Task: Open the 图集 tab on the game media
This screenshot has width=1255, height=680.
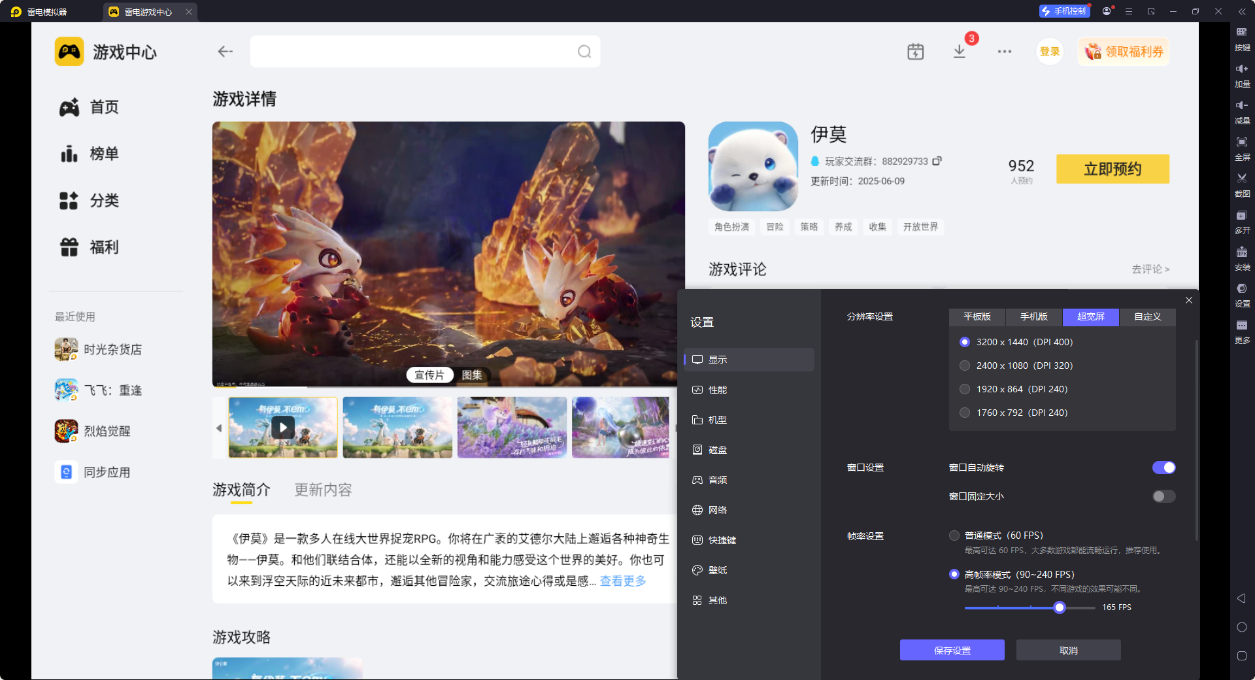Action: pos(472,375)
